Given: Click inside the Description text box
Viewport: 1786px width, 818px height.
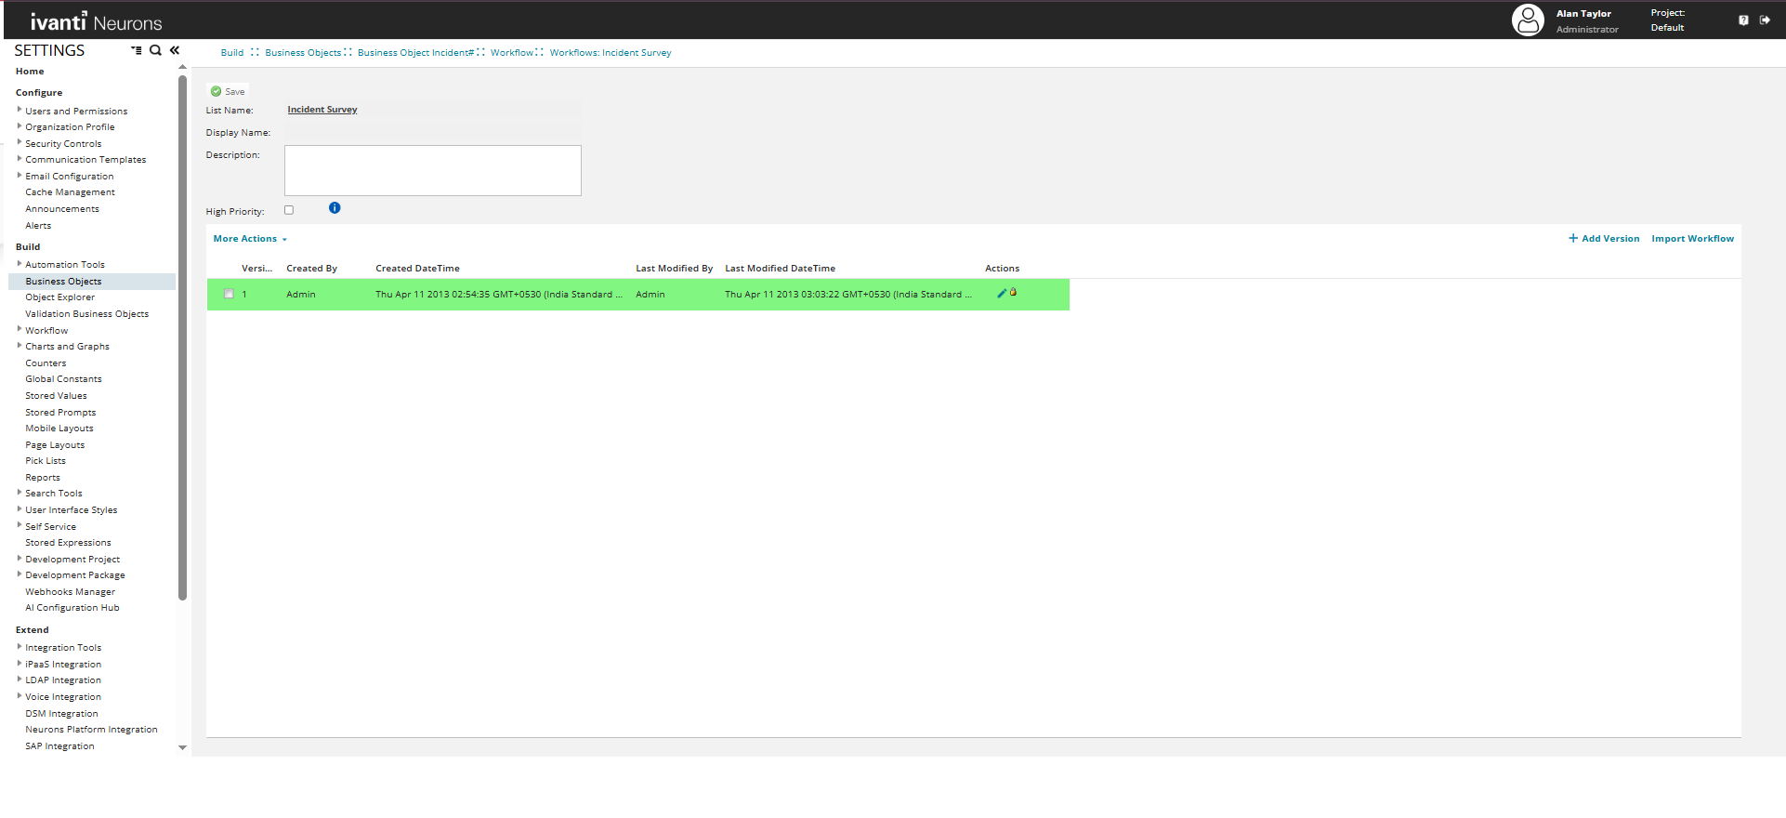Looking at the screenshot, I should [432, 170].
